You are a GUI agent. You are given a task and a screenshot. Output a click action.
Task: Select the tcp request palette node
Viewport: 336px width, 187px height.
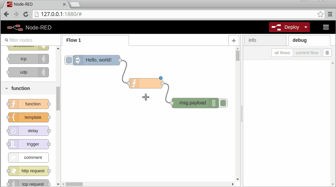[28, 184]
